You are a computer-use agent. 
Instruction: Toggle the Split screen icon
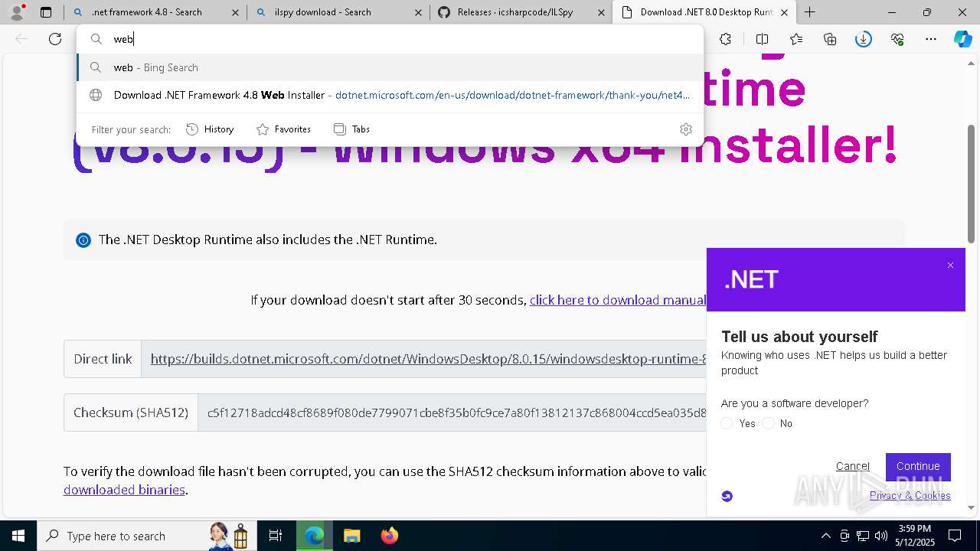[762, 39]
